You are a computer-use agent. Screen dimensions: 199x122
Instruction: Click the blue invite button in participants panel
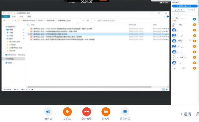tap(185, 6)
